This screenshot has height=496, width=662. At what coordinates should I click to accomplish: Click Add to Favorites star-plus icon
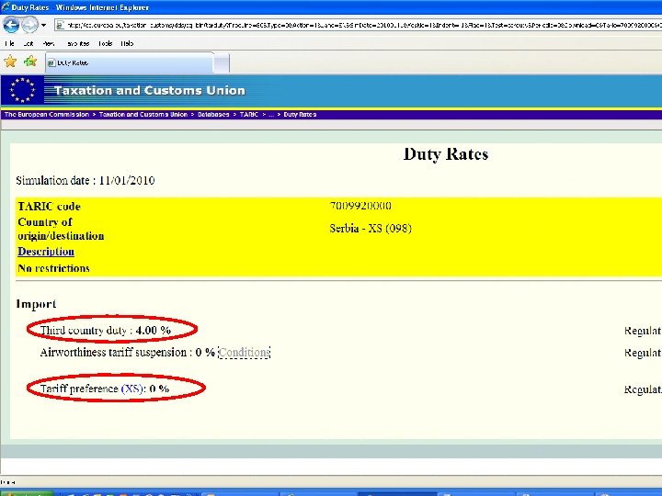(30, 62)
